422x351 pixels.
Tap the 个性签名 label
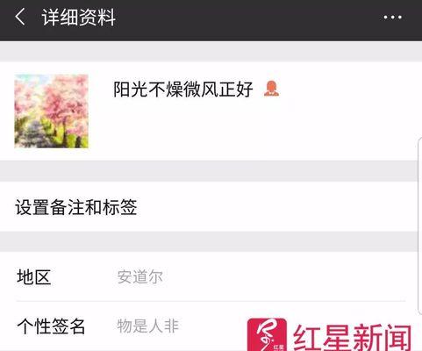click(x=51, y=326)
